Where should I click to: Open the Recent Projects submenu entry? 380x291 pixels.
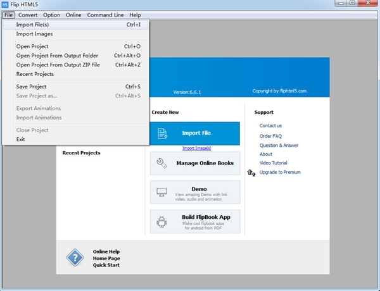point(35,74)
